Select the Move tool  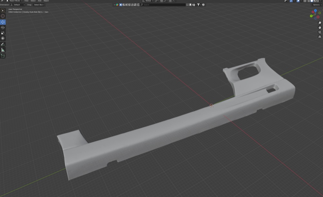[3, 22]
